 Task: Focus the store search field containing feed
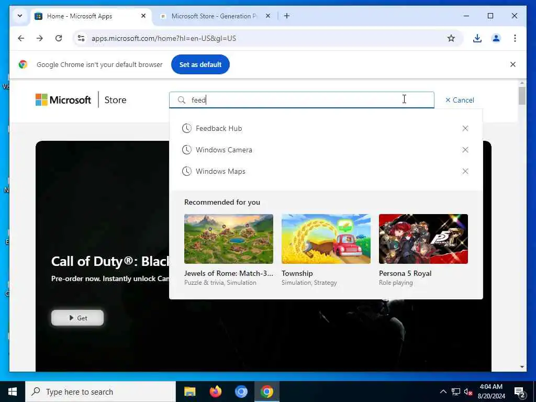[x=301, y=100]
